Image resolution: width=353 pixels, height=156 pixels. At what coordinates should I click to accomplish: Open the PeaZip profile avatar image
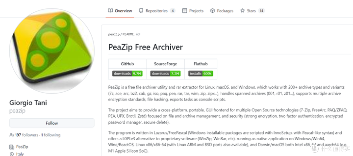click(x=52, y=51)
